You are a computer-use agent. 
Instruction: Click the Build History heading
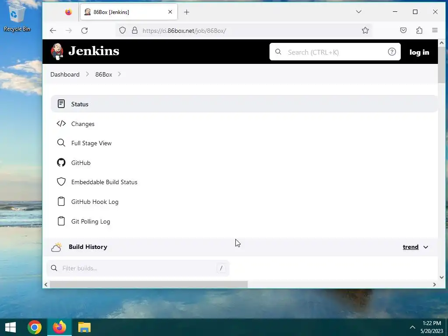pyautogui.click(x=88, y=247)
